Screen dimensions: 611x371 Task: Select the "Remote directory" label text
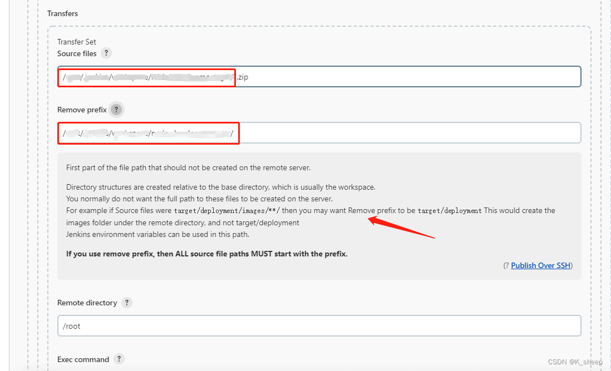click(x=87, y=303)
